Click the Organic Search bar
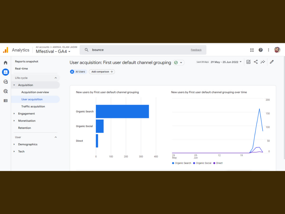Viewport: 285px width, 214px height. pyautogui.click(x=122, y=112)
